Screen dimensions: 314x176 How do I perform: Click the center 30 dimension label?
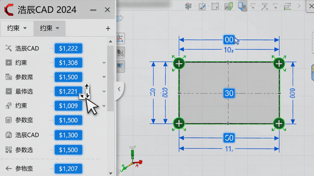pos(229,93)
